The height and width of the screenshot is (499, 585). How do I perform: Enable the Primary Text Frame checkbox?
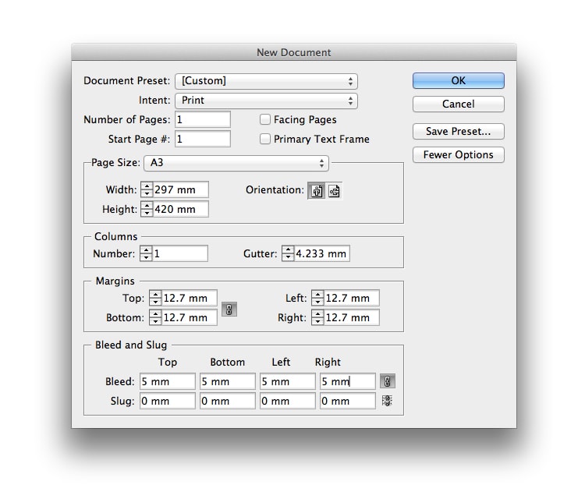click(x=265, y=139)
